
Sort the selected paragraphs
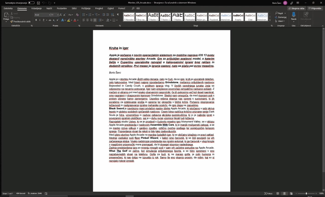tap(113, 15)
